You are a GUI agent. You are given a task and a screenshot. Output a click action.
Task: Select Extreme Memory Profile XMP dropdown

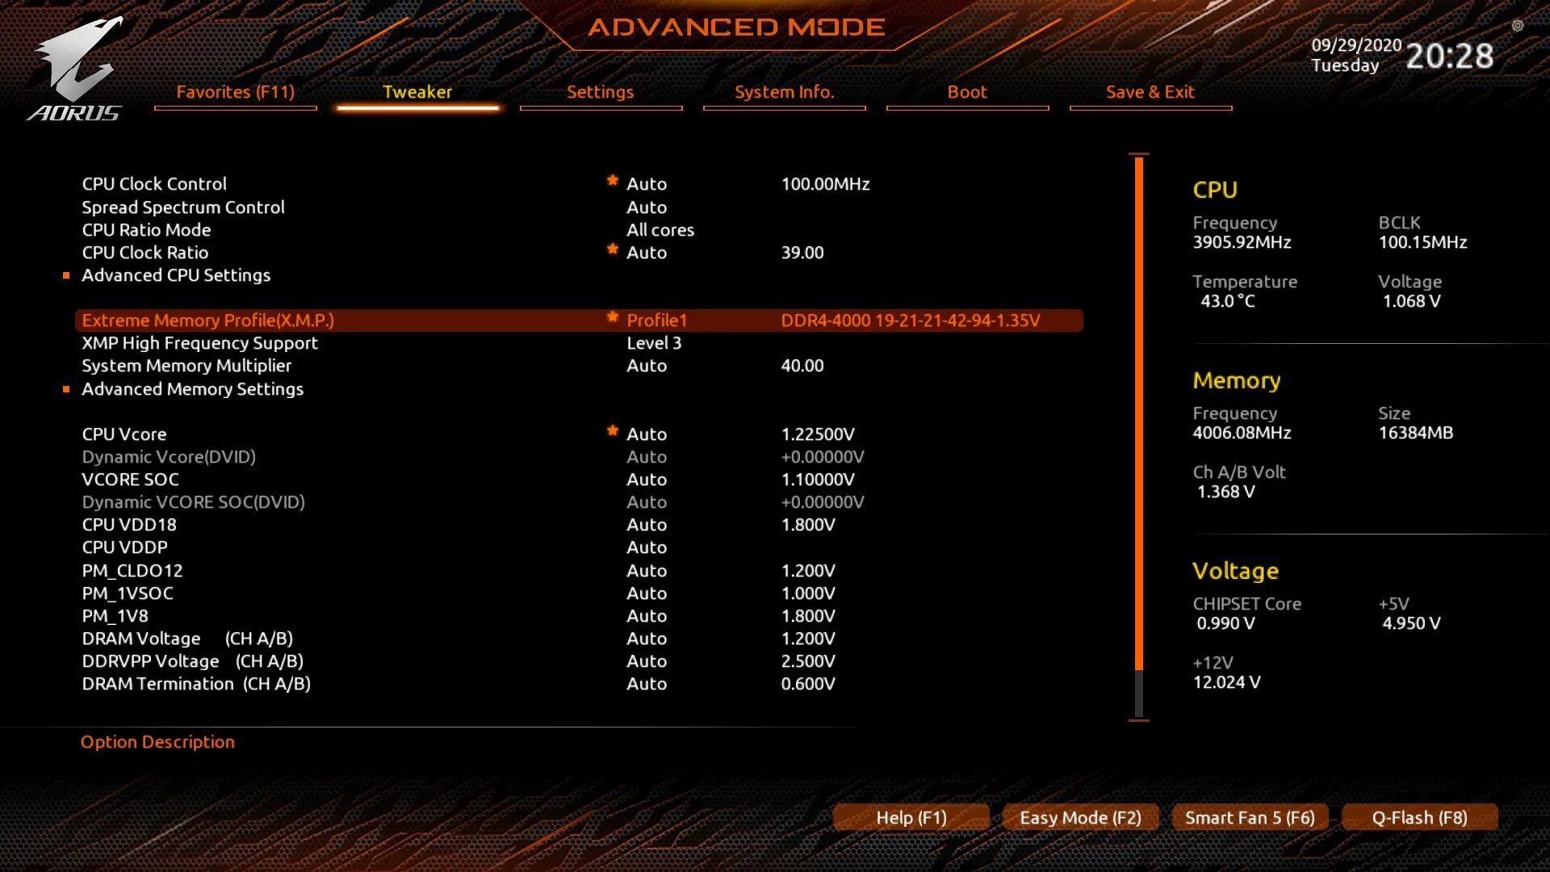coord(658,320)
